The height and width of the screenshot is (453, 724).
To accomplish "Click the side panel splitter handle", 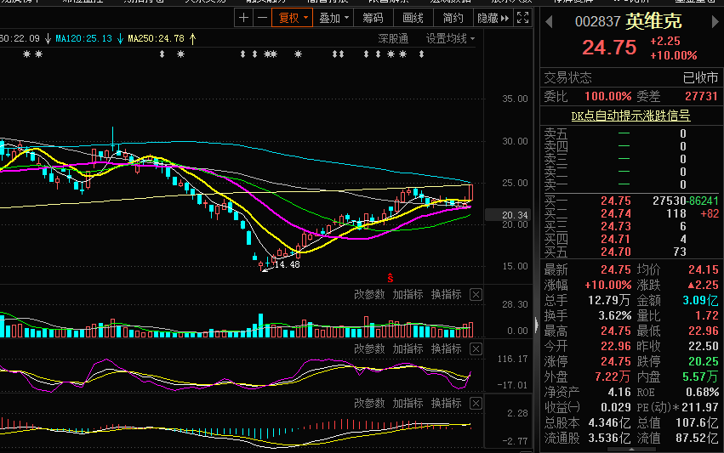I will coord(536,325).
